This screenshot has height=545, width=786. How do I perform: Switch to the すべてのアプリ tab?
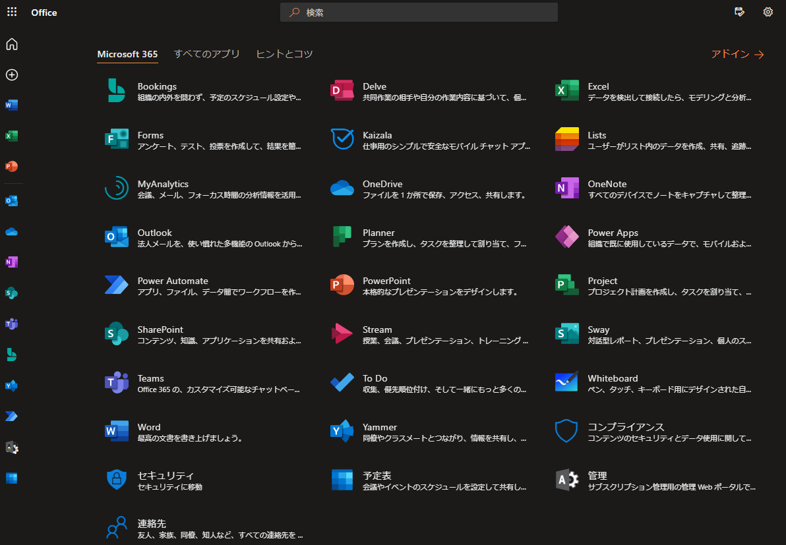point(206,54)
